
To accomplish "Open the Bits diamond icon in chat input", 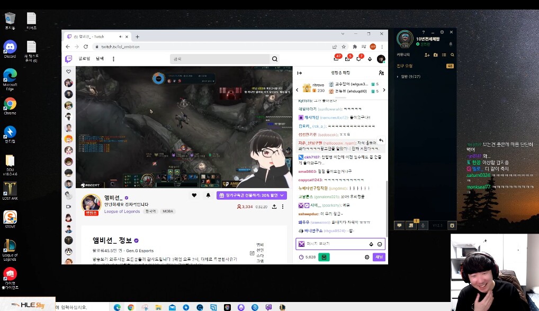I will (x=371, y=244).
